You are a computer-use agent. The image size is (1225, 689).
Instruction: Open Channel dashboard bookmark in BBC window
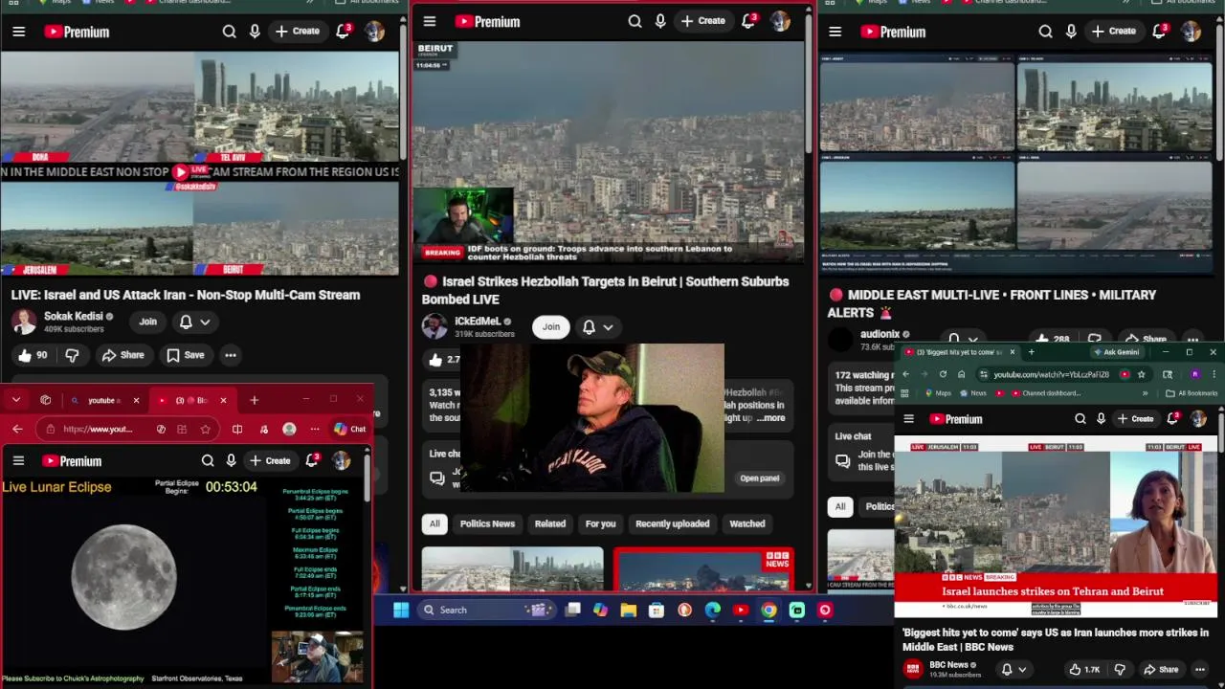(x=1044, y=393)
